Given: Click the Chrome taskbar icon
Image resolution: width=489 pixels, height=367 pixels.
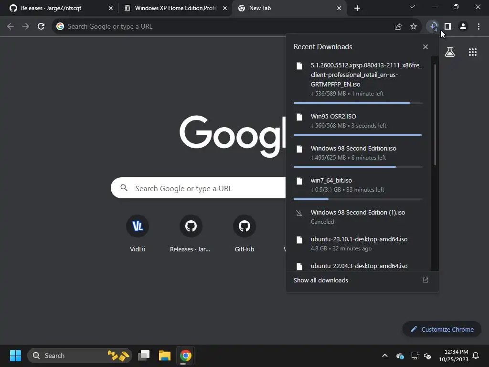Looking at the screenshot, I should point(186,356).
